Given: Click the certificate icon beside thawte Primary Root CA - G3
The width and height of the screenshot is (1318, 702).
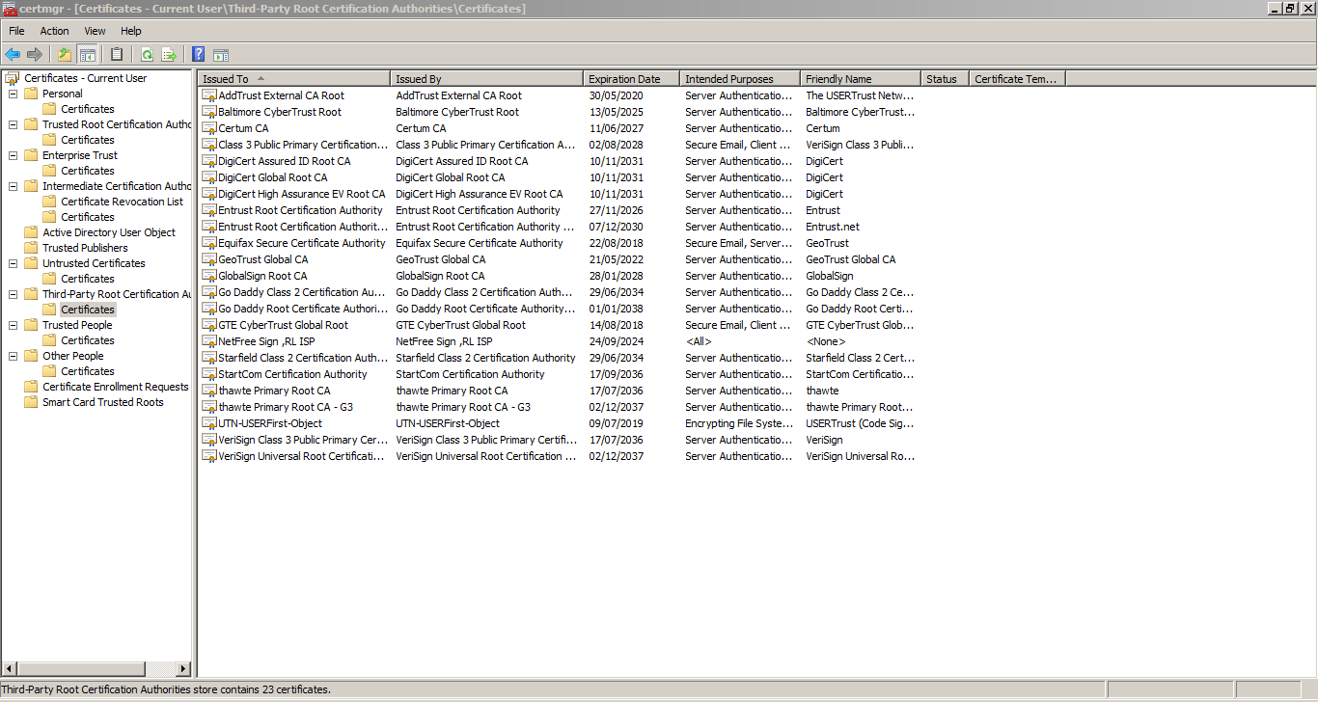Looking at the screenshot, I should (209, 407).
